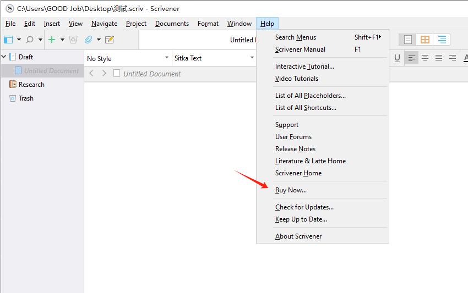
Task: Center align text
Action: tap(425, 58)
